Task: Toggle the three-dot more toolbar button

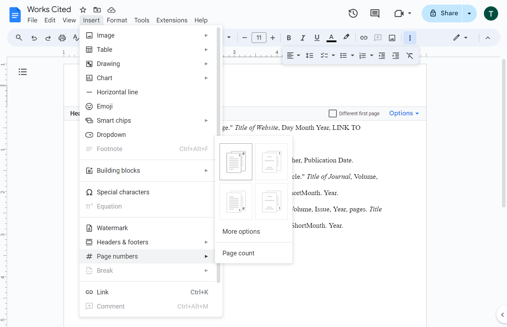Action: tap(410, 38)
